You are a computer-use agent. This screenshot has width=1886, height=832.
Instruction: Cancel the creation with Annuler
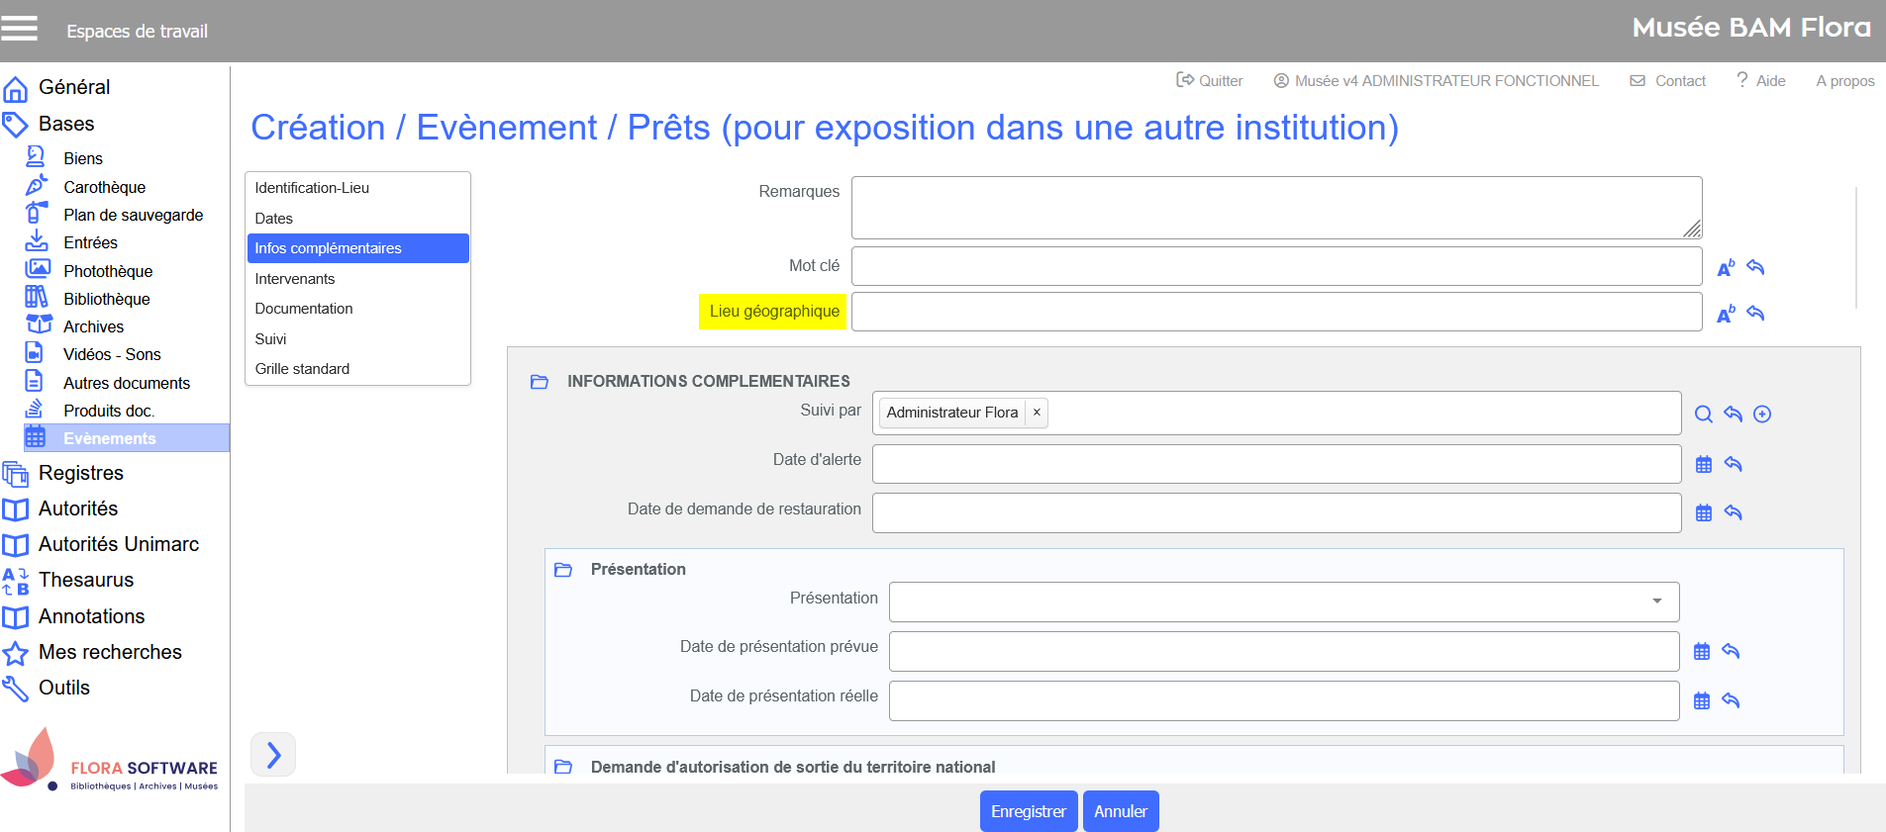pos(1121,811)
